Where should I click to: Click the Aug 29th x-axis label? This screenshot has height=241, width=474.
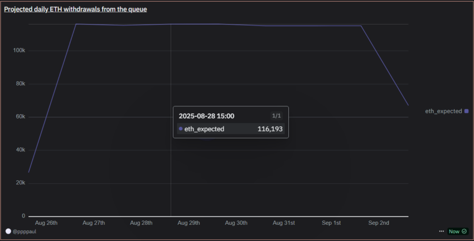pos(189,223)
